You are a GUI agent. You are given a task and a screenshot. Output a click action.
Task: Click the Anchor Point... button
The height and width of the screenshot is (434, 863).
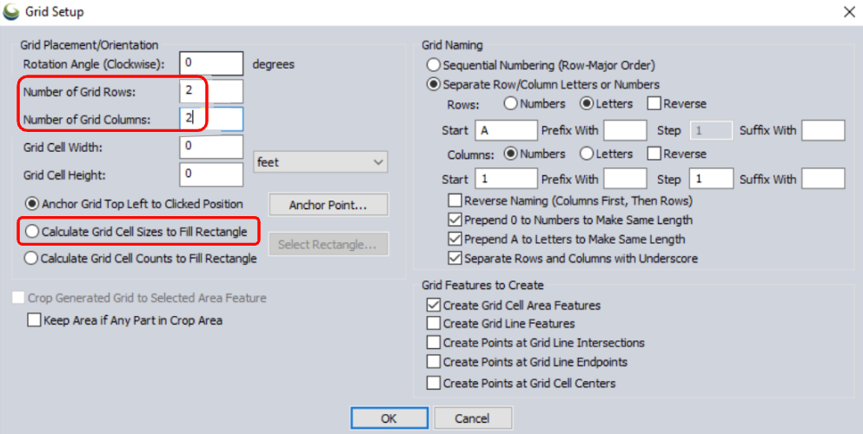pyautogui.click(x=328, y=206)
